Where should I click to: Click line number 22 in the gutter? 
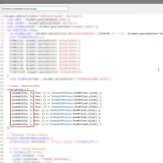2,89
